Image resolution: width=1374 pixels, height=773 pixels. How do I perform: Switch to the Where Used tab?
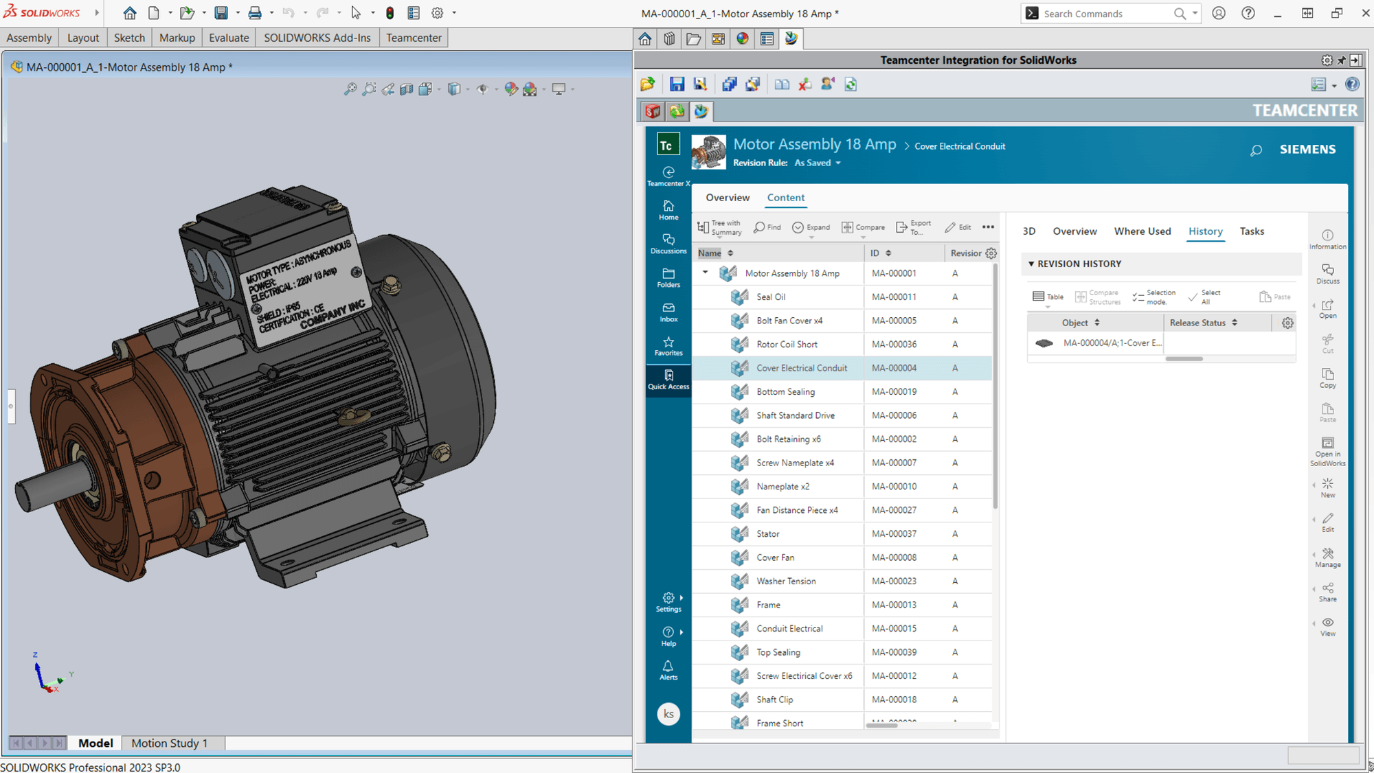[x=1142, y=231]
